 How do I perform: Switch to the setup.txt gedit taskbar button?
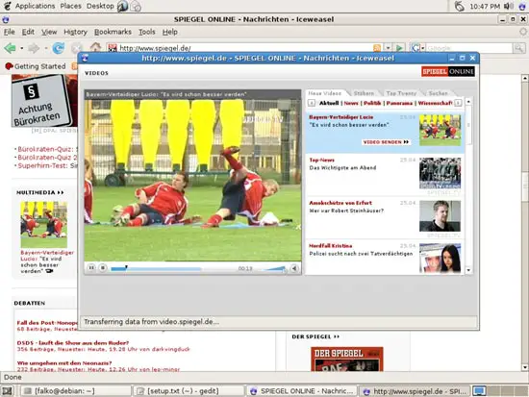189,391
